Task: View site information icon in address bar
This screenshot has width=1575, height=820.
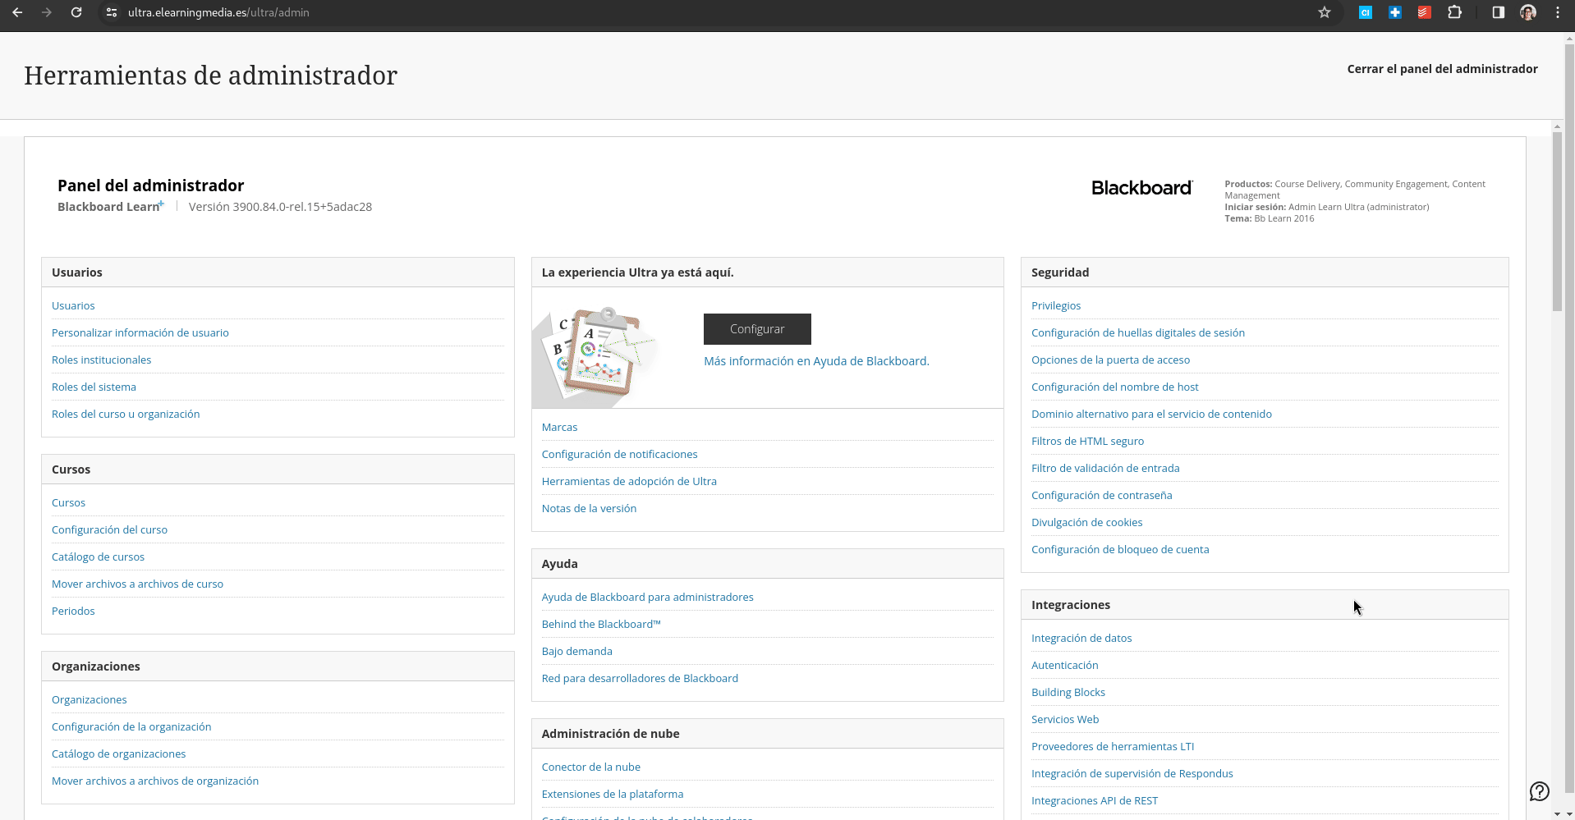Action: click(112, 12)
